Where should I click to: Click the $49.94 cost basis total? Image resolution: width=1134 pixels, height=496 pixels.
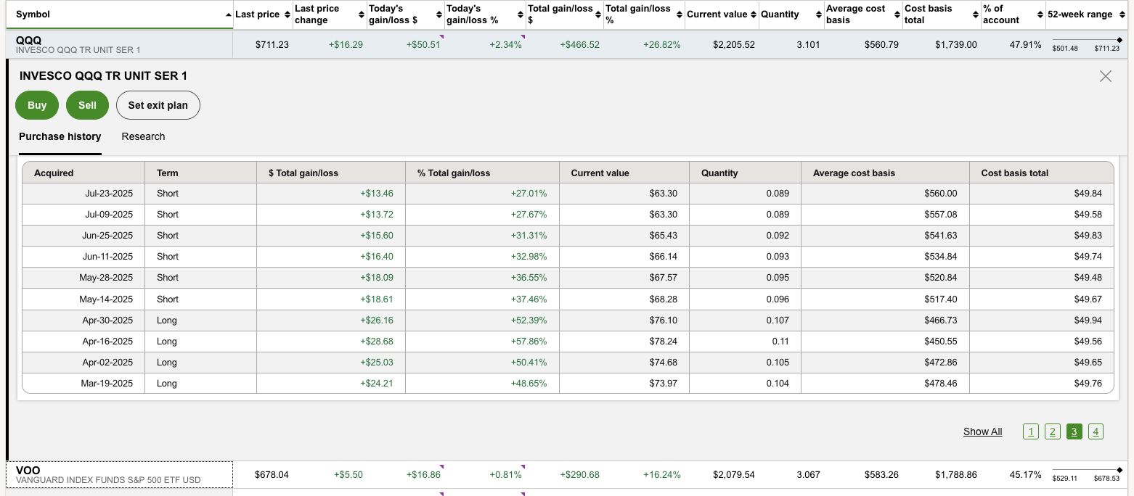(x=1088, y=321)
